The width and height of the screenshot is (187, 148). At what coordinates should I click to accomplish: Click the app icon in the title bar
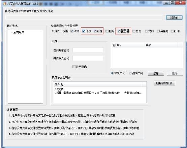5,4
